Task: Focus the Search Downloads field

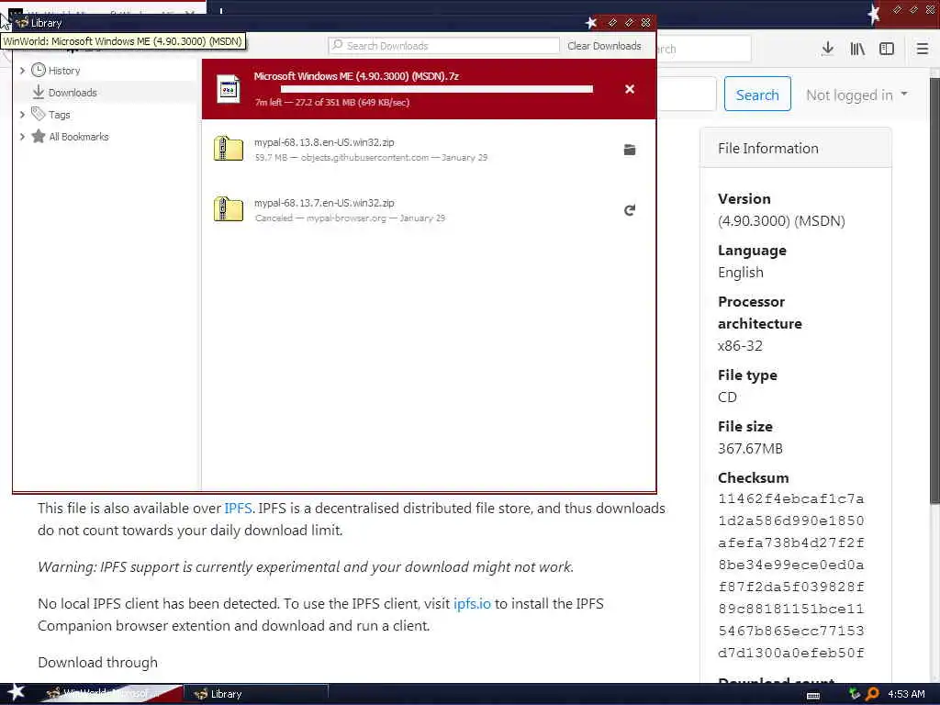Action: [x=443, y=46]
